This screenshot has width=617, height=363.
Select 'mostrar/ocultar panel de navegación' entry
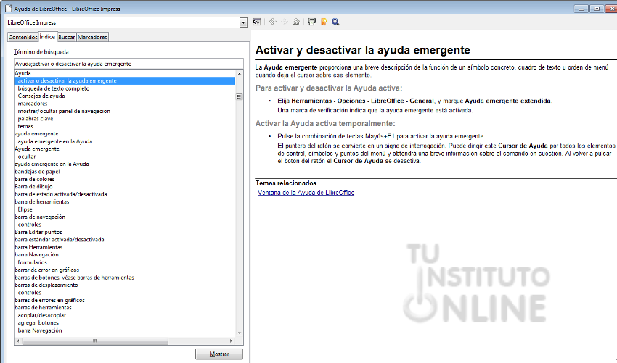pyautogui.click(x=63, y=111)
